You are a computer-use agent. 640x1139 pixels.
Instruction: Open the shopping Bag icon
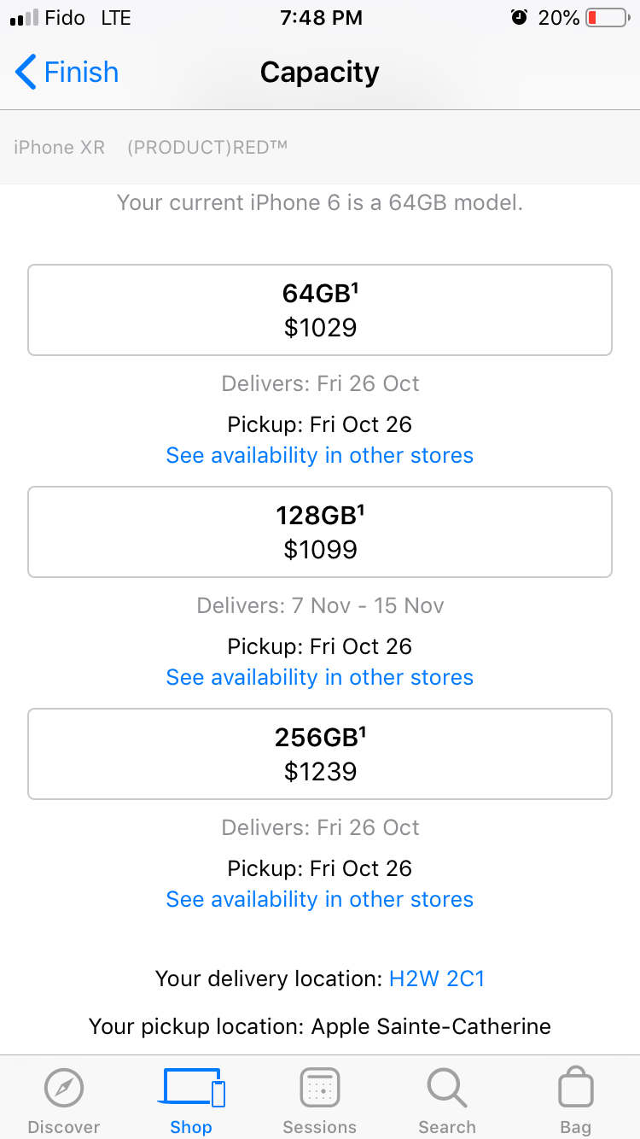pyautogui.click(x=575, y=1088)
